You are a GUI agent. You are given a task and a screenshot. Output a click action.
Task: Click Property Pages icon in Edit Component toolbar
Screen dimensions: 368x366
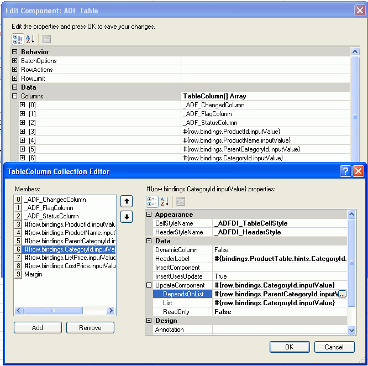coord(46,39)
